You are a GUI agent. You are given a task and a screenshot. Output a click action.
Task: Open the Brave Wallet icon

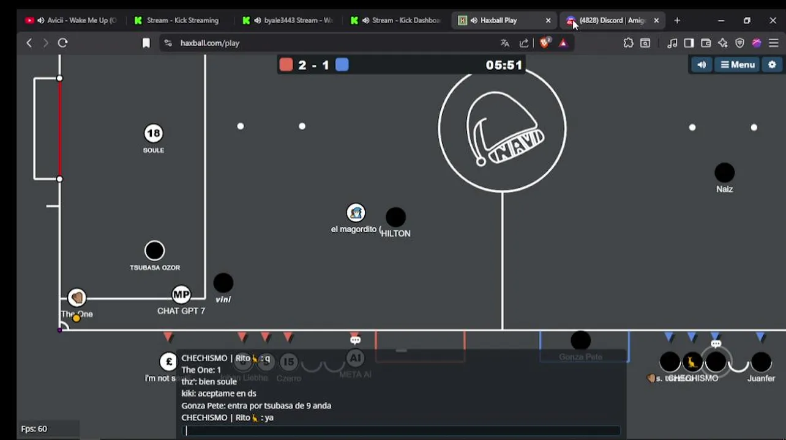click(706, 43)
